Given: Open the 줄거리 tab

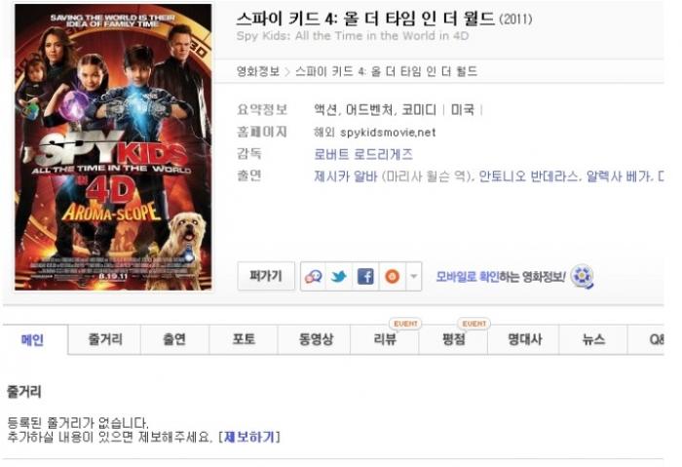Looking at the screenshot, I should 105,339.
